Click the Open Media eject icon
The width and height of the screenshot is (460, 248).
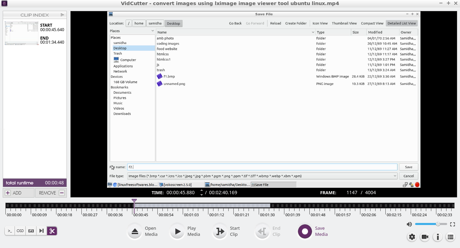[135, 231]
